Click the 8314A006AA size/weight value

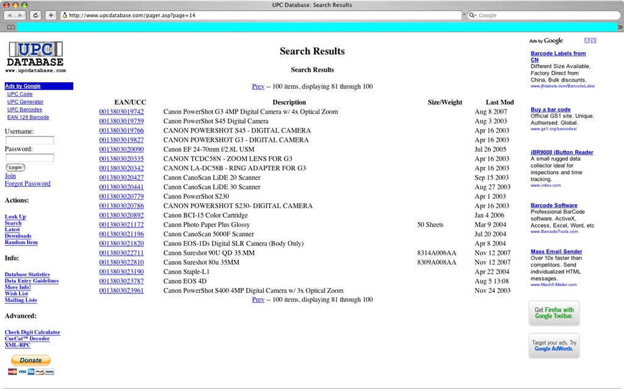(x=436, y=253)
